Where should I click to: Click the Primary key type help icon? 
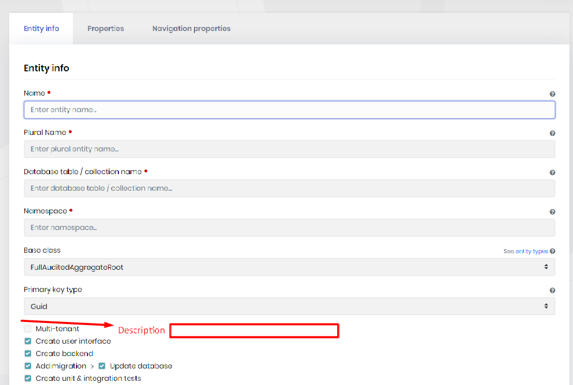click(552, 290)
